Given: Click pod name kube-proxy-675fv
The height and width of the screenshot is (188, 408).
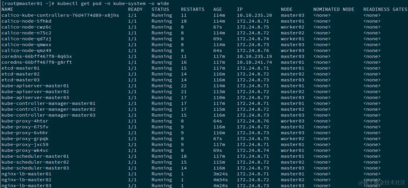Looking at the screenshot, I should coord(25,127).
